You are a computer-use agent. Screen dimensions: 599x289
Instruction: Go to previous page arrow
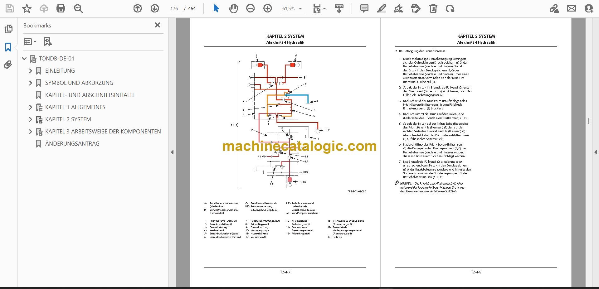point(138,8)
